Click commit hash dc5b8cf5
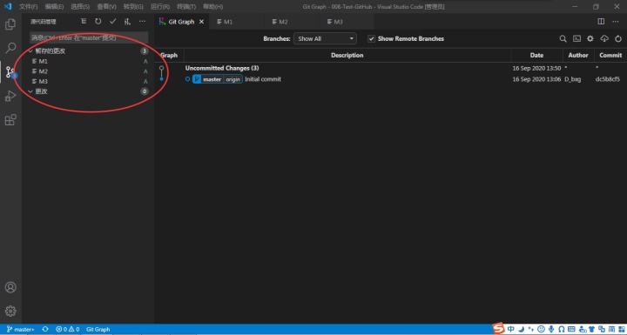 pyautogui.click(x=608, y=79)
